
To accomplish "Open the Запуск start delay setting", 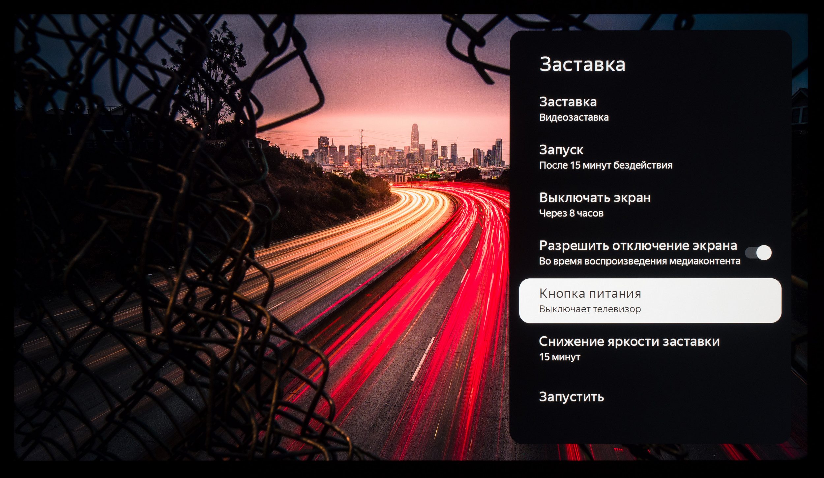I will (561, 150).
